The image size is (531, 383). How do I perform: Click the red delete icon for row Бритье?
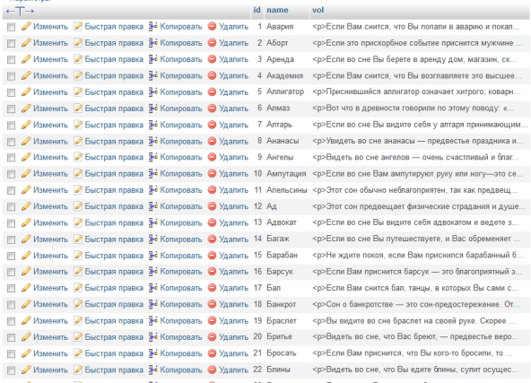(x=212, y=337)
